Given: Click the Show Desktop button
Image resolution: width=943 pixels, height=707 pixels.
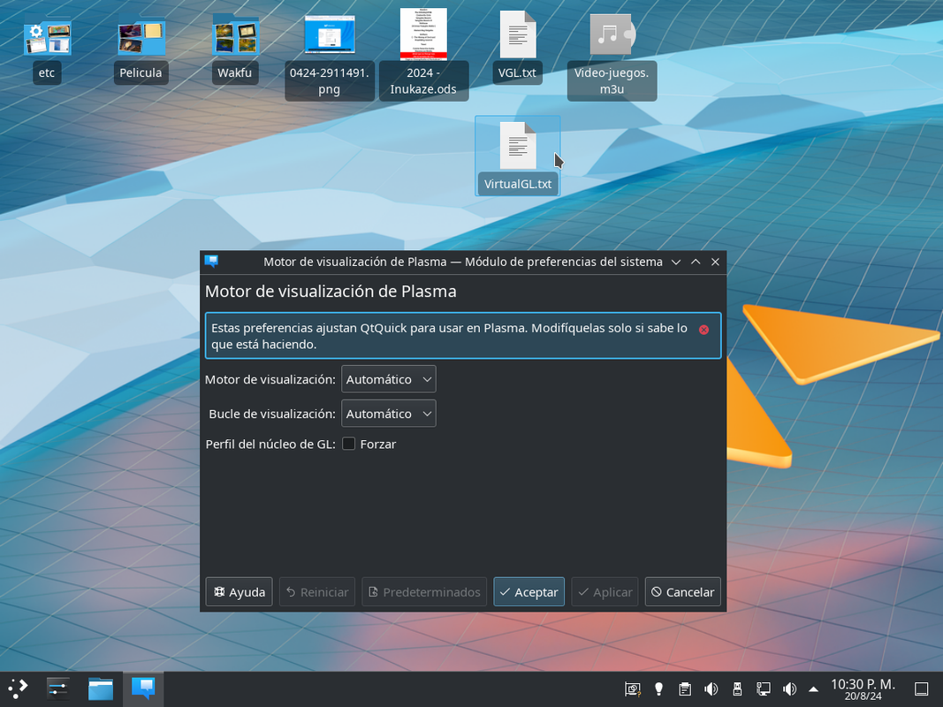Looking at the screenshot, I should 922,689.
